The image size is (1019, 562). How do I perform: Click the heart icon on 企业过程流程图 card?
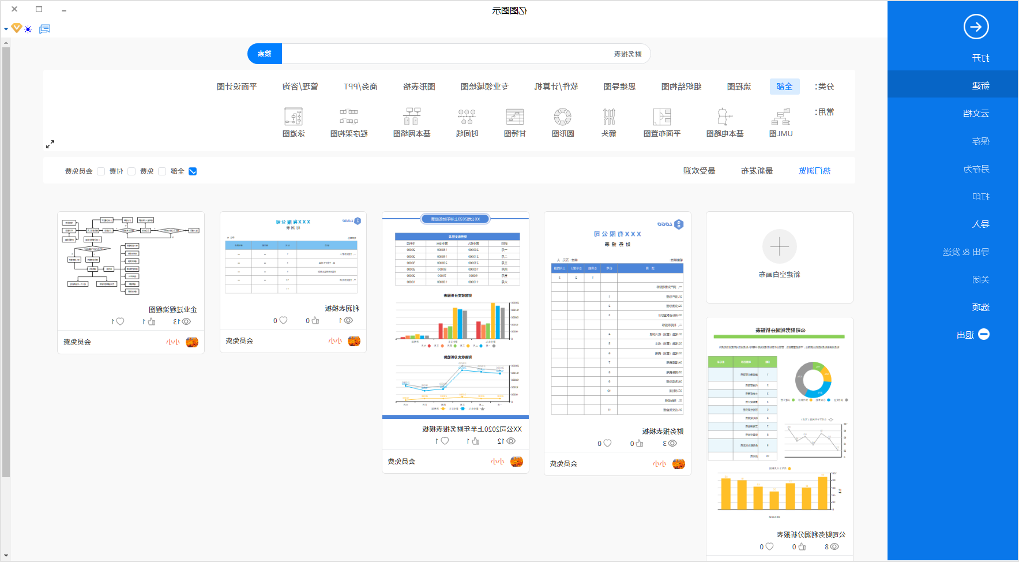coord(120,321)
